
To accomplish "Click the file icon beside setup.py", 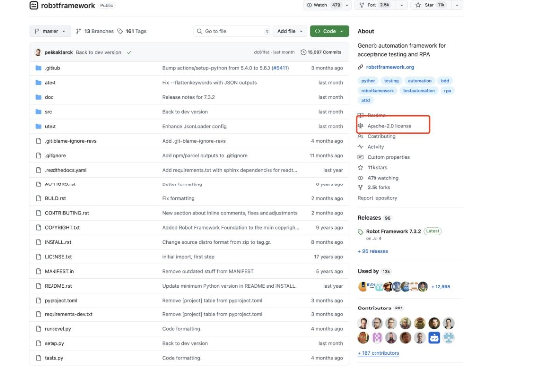I will (38, 343).
